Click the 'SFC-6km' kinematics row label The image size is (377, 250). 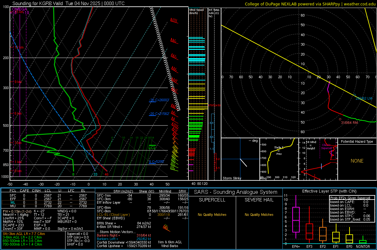[104, 208]
